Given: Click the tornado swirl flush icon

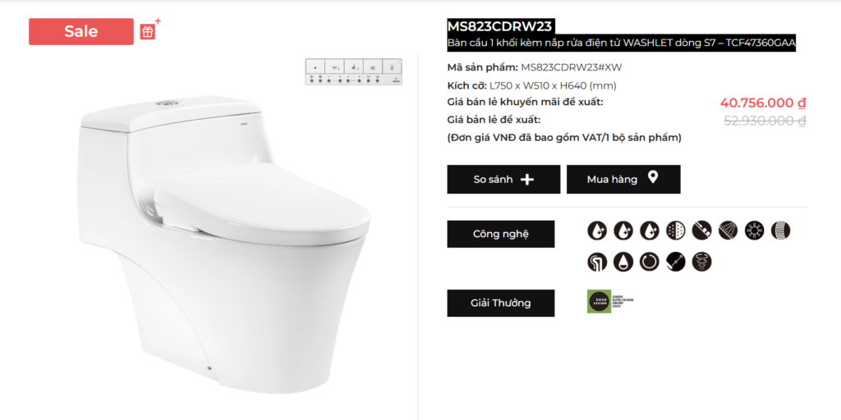Looking at the screenshot, I should [702, 262].
